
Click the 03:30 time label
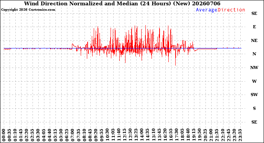38,135
